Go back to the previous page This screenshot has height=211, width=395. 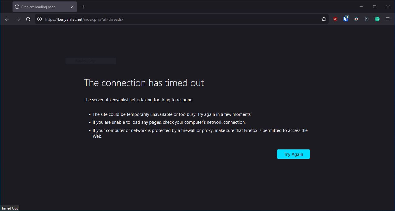(7, 19)
